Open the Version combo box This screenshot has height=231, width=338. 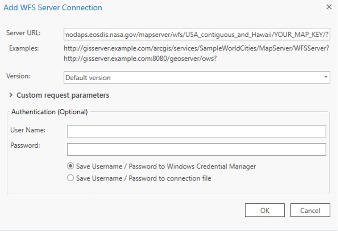coord(197,77)
